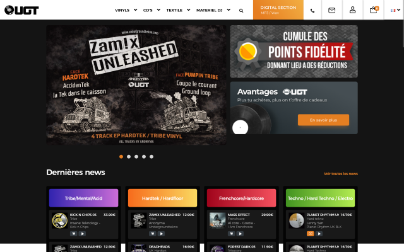Select the third carousel slide dot
Image resolution: width=404 pixels, height=252 pixels.
click(x=136, y=157)
